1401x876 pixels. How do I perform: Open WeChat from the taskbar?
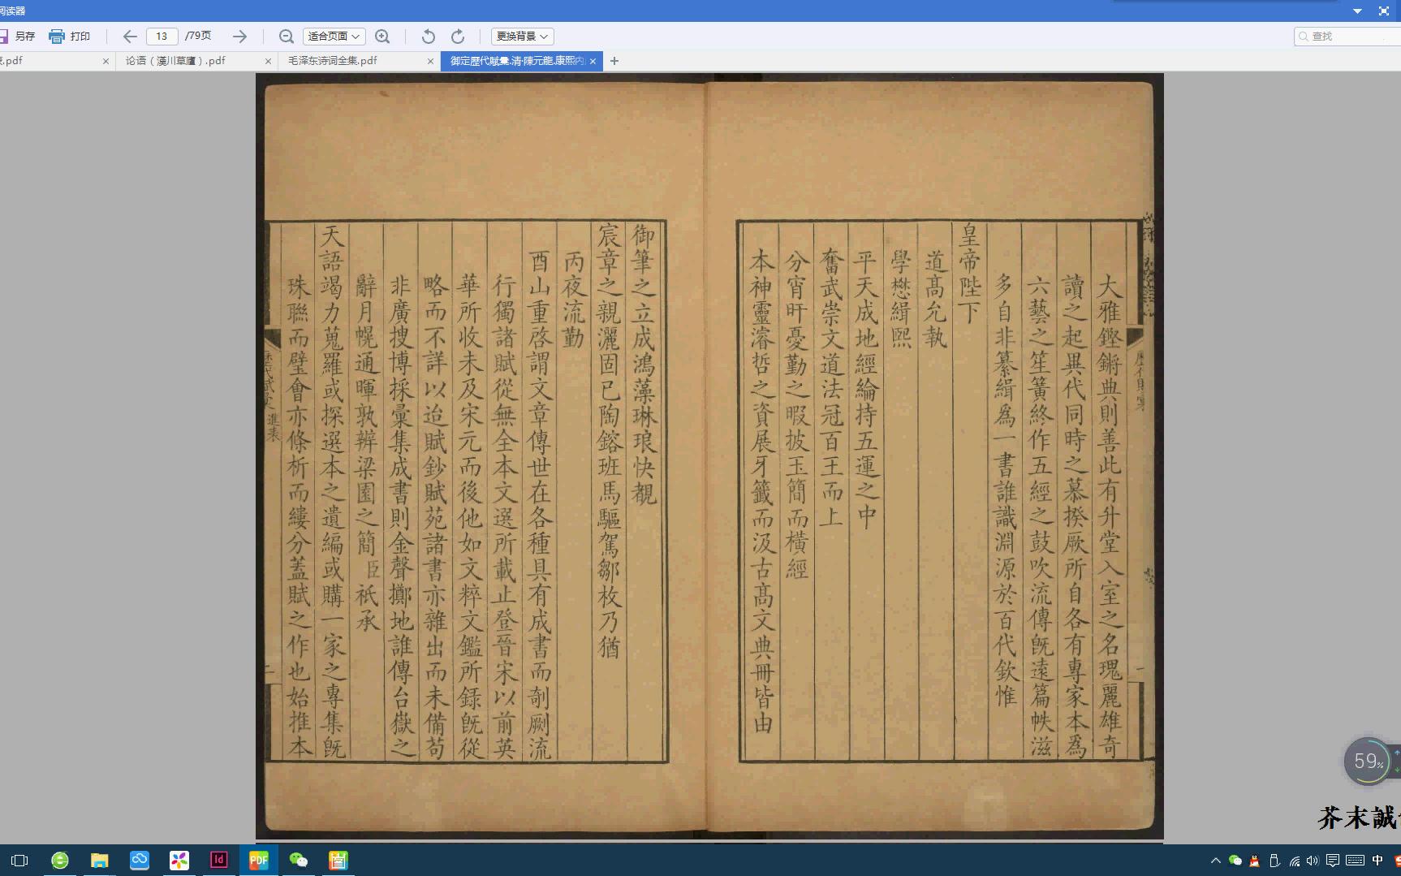[x=299, y=861]
